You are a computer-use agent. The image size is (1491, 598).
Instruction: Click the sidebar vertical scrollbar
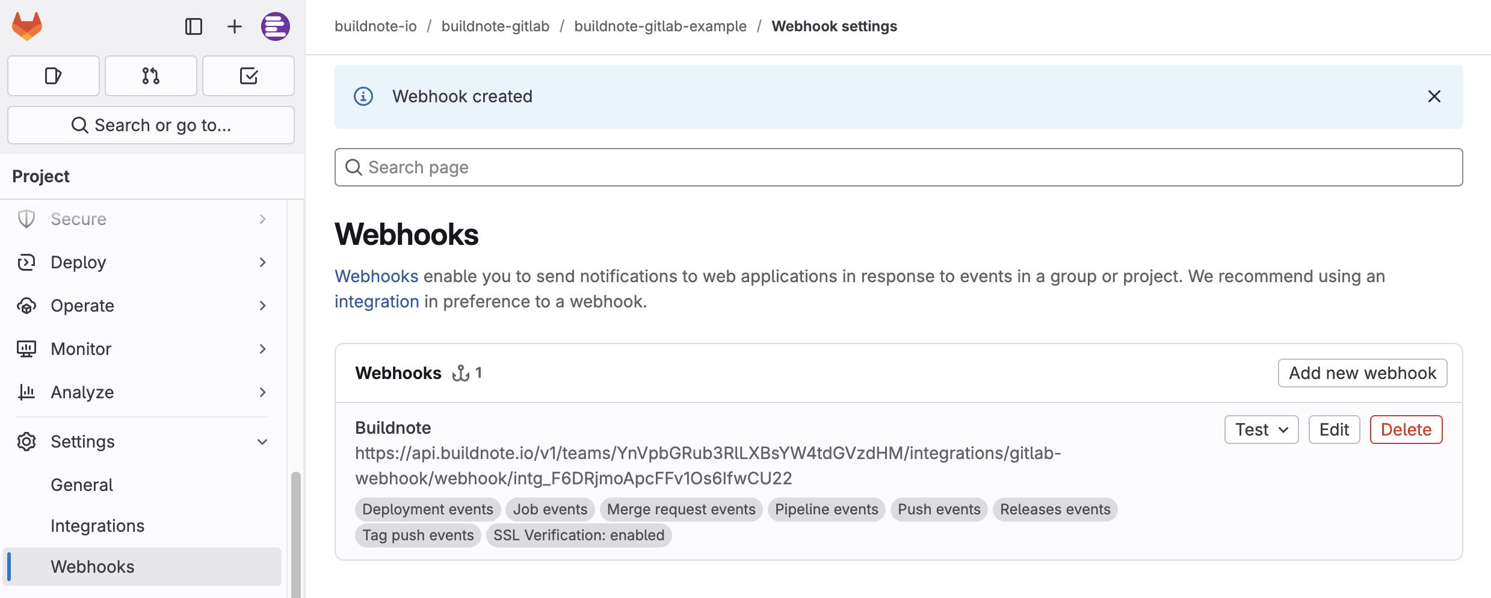click(x=296, y=534)
